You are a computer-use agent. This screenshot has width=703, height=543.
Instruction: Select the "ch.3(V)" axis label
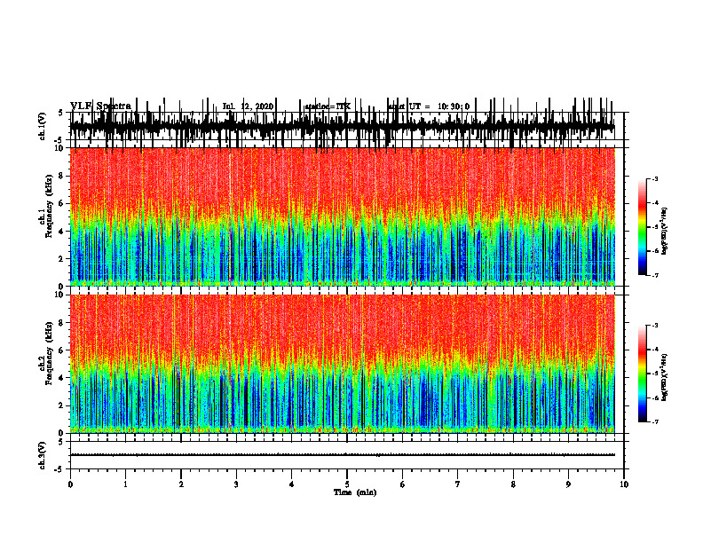pyautogui.click(x=43, y=456)
